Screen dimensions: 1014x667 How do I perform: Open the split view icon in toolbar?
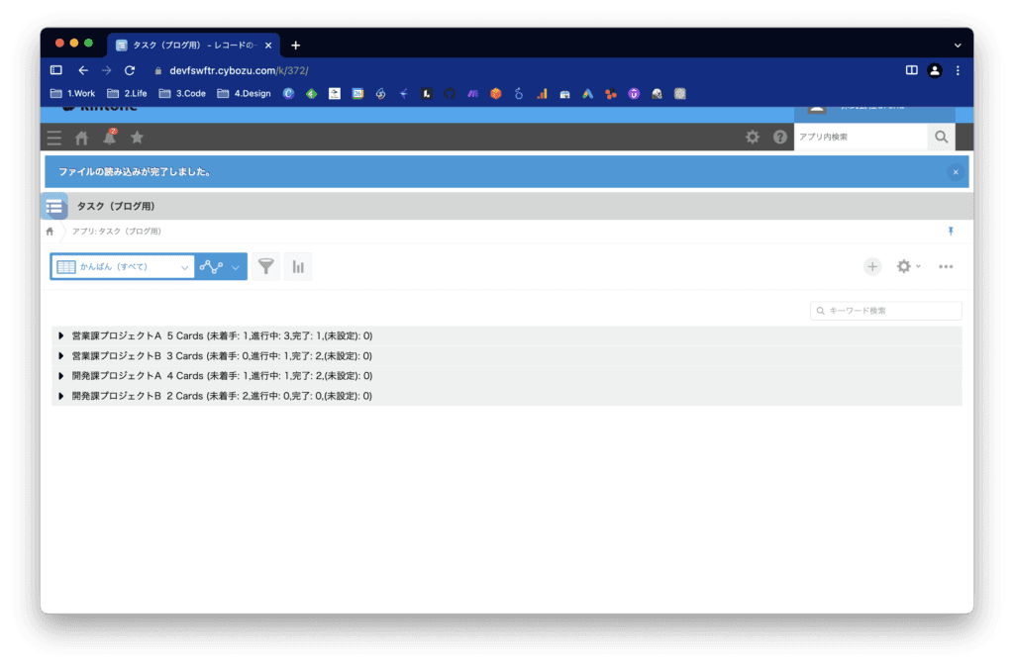(x=911, y=70)
